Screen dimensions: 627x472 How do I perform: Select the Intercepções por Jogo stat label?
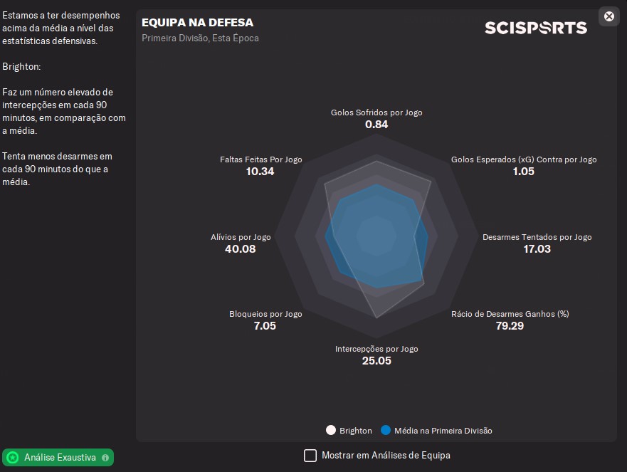(376, 349)
